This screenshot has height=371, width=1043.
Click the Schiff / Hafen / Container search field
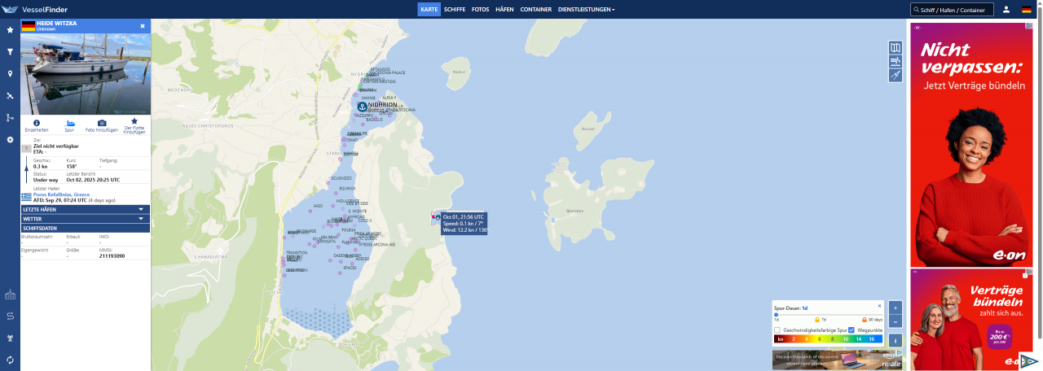954,10
